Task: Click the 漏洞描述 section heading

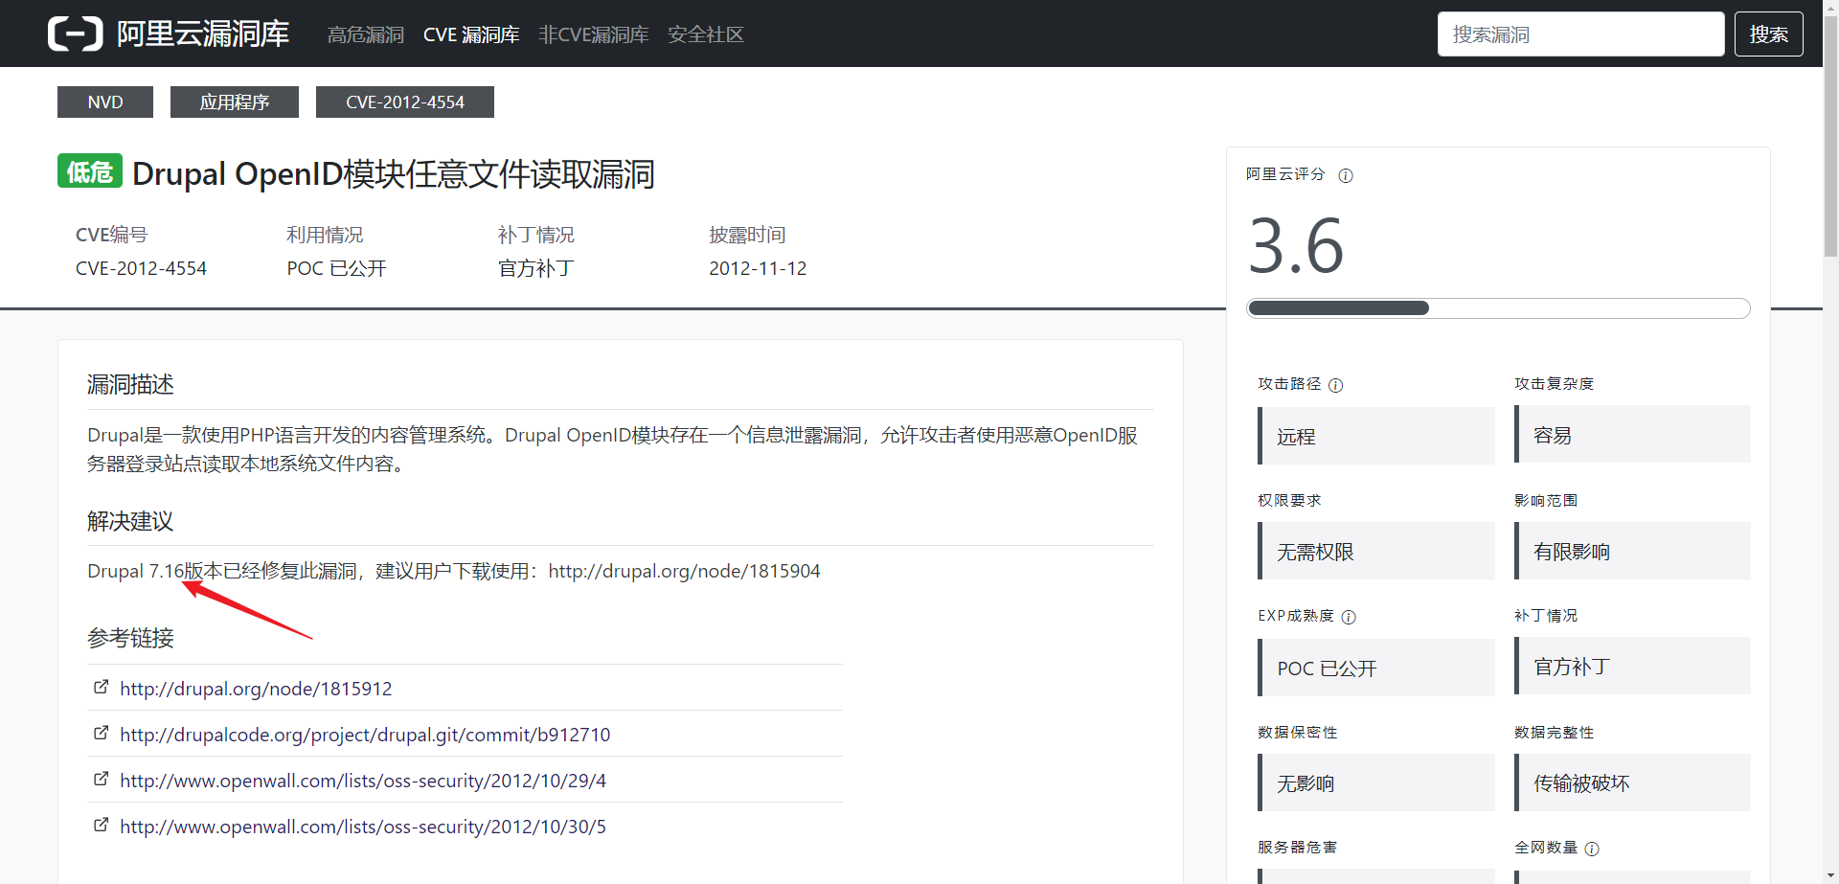Action: coord(130,384)
